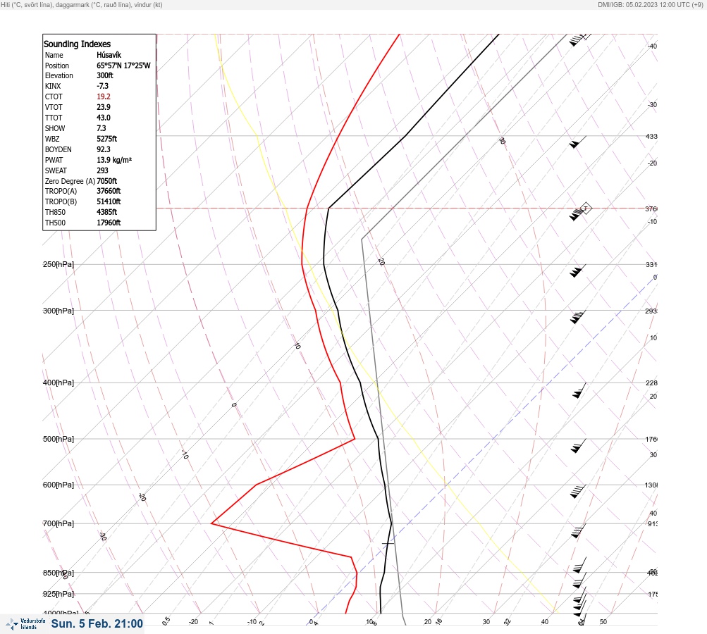Click the TROPO(A) value 37660ft
707x634 pixels.
[109, 191]
